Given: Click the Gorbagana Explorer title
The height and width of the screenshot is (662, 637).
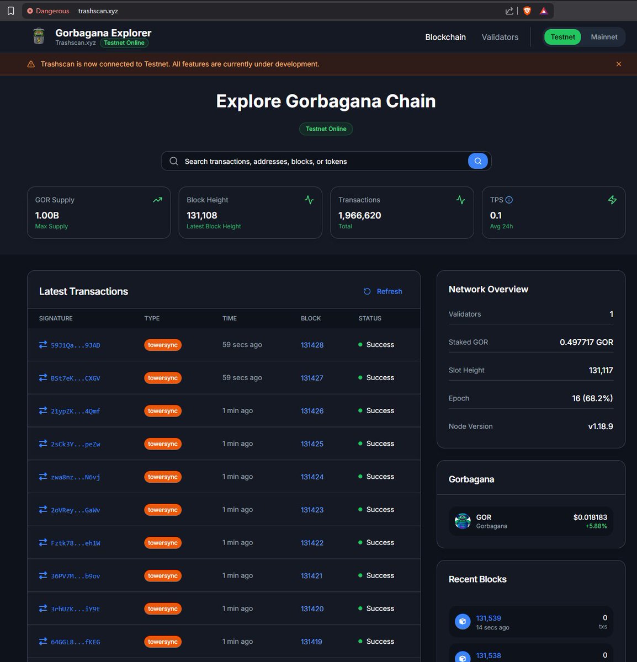Looking at the screenshot, I should pos(103,33).
